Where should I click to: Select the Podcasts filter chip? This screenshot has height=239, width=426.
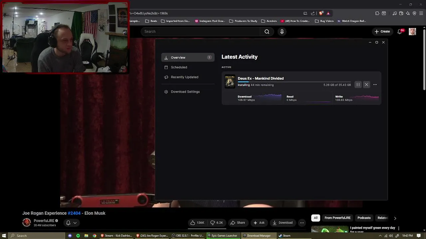click(x=364, y=218)
